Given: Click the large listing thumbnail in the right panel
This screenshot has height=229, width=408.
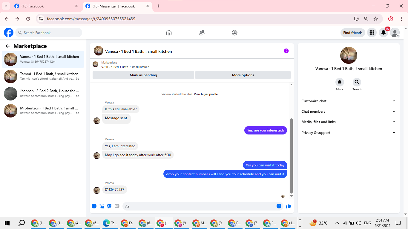Looking at the screenshot, I should point(349,55).
